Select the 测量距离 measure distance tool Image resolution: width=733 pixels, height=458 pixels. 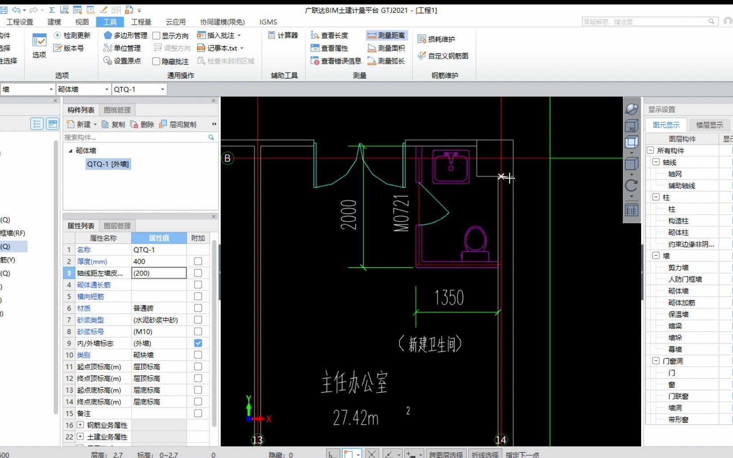(386, 35)
